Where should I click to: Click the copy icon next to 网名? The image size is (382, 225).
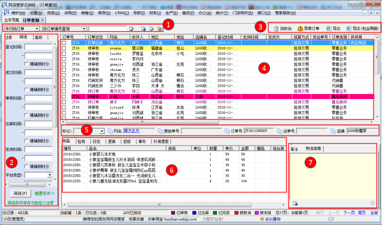tap(110, 131)
